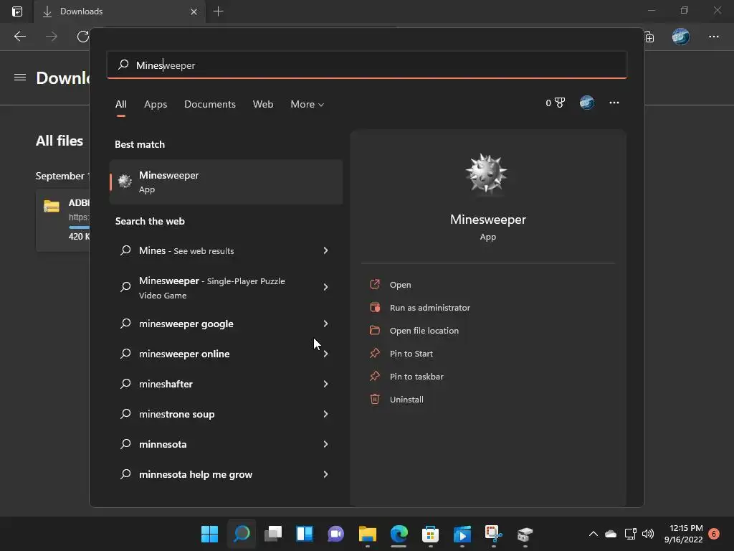The height and width of the screenshot is (551, 734).
Task: Select the Downloads browser tab
Action: 120,11
